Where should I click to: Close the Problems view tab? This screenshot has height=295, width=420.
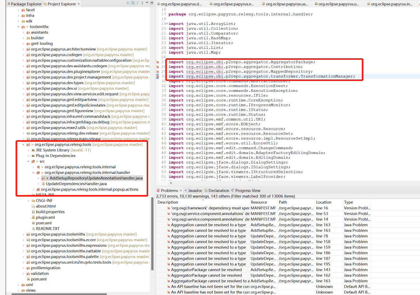(181, 190)
